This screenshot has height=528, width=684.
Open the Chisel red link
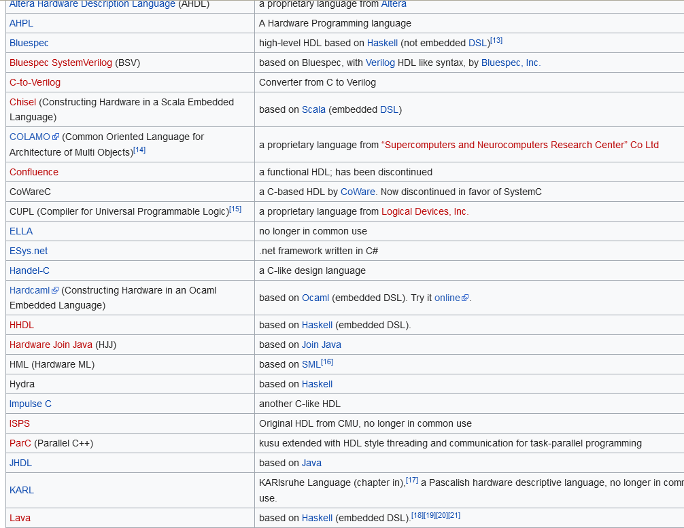click(22, 101)
